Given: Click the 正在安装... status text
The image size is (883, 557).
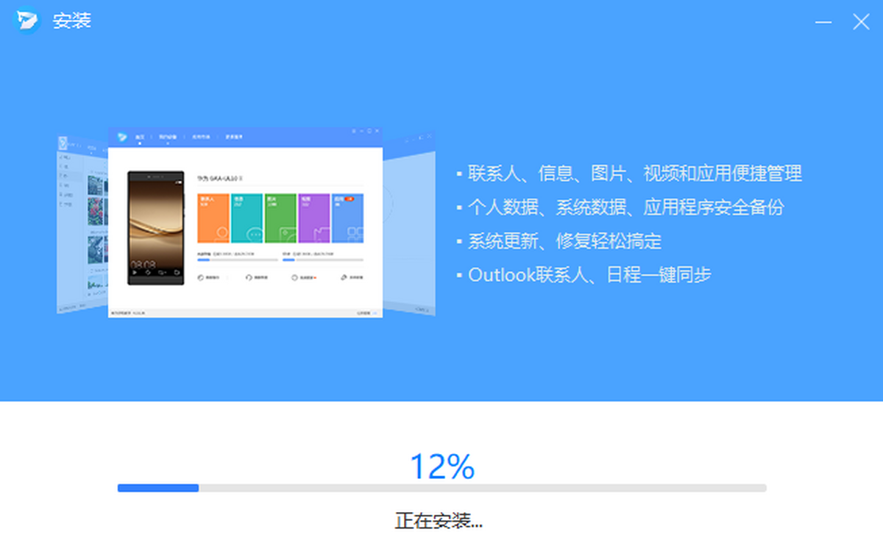Looking at the screenshot, I should (439, 521).
